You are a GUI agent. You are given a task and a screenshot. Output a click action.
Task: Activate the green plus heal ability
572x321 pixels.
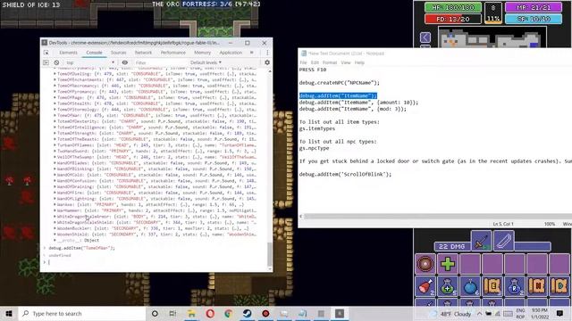pos(448,264)
